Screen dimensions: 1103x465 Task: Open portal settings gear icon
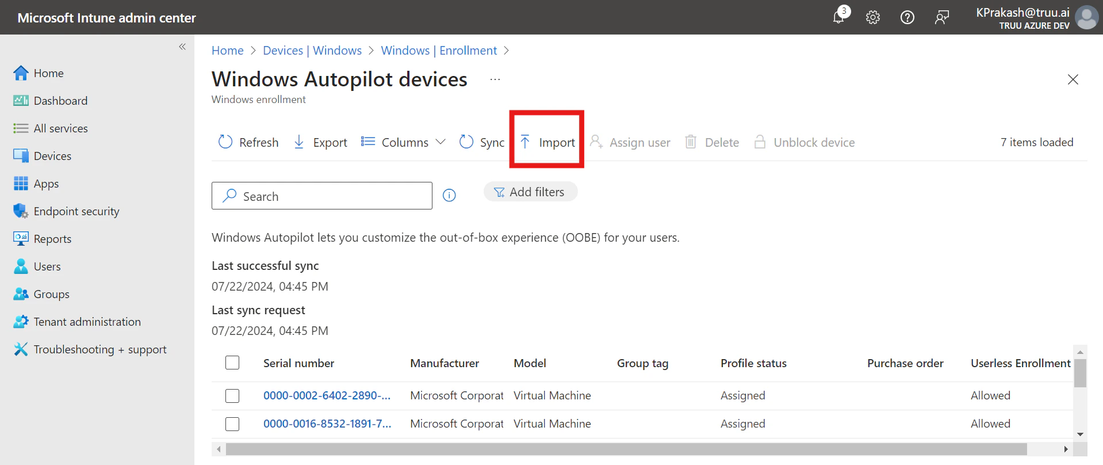tap(873, 17)
